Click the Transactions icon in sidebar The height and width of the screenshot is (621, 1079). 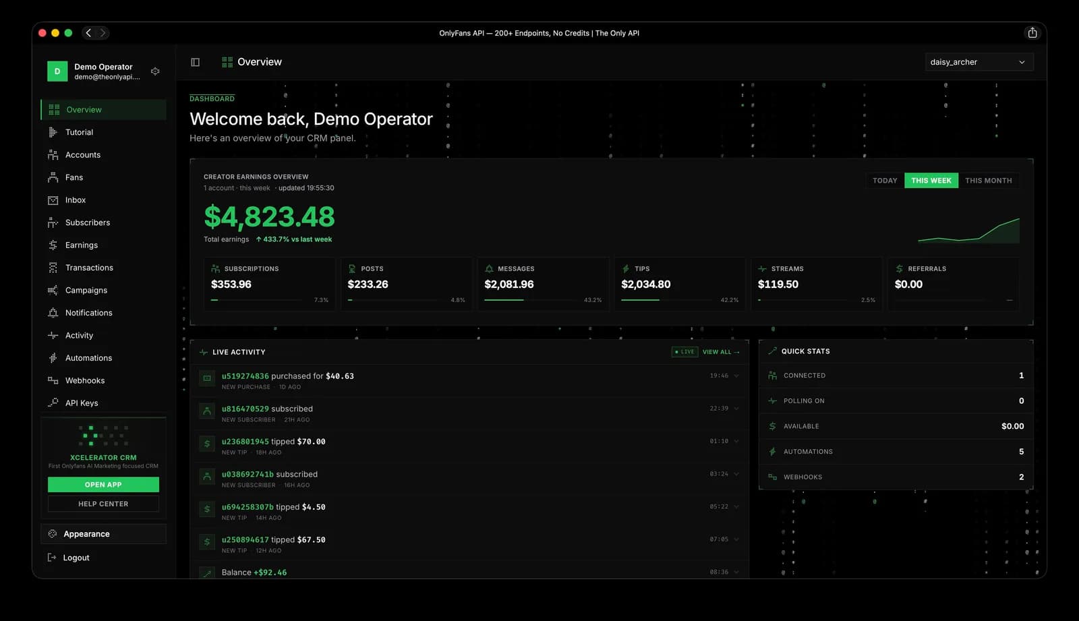tap(53, 268)
